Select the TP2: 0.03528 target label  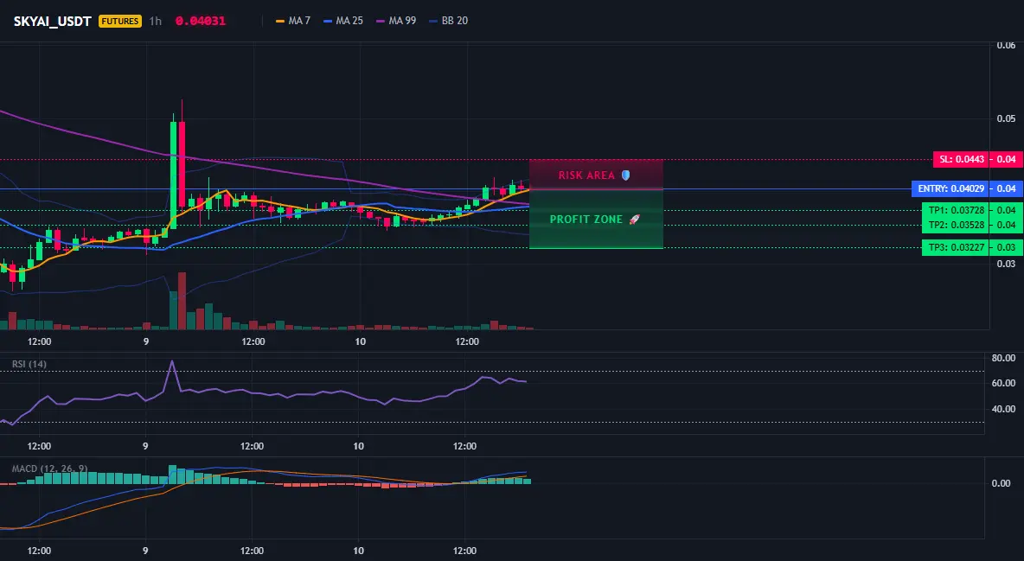[x=956, y=225]
